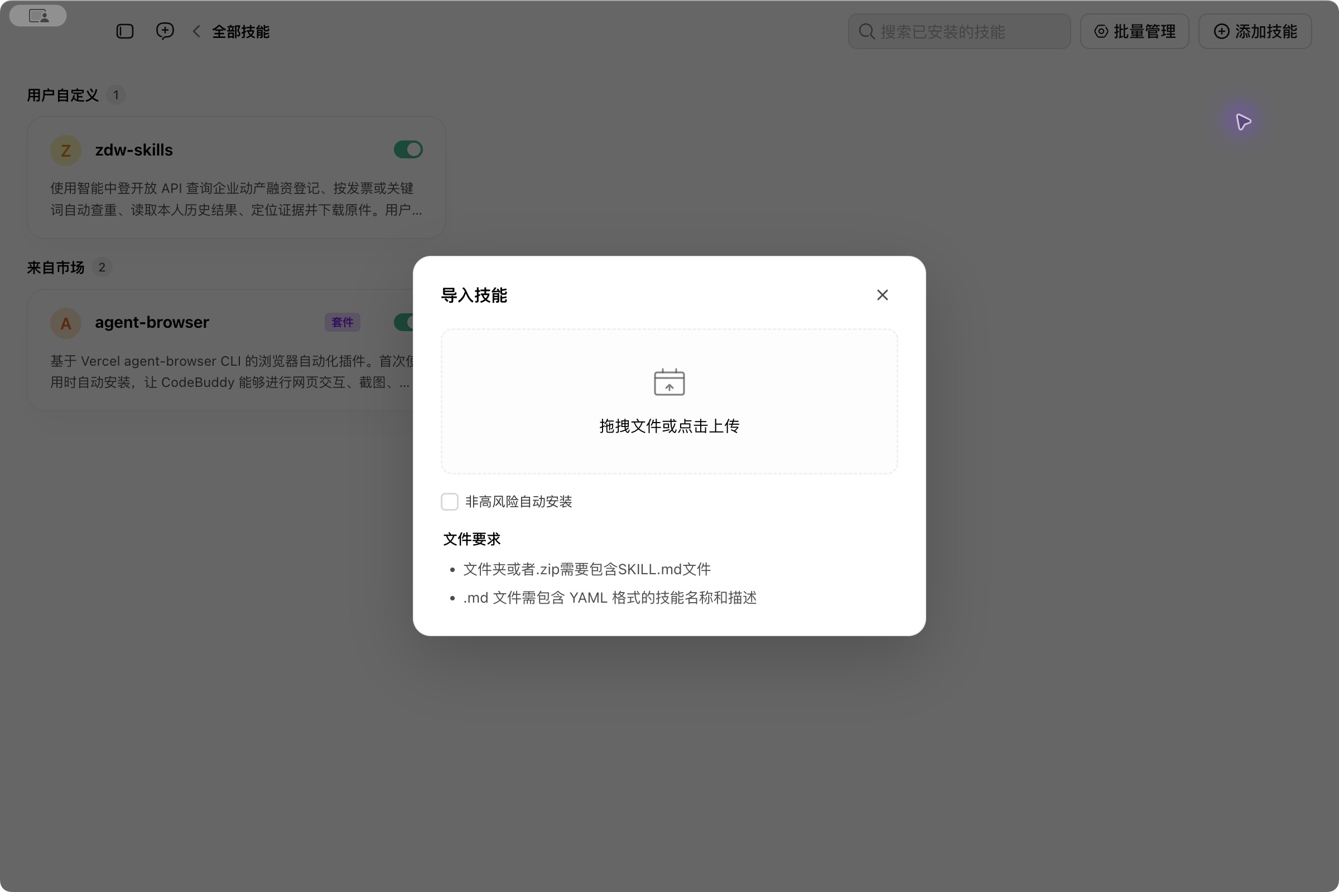Click the 用户自定义 section heading

[62, 95]
